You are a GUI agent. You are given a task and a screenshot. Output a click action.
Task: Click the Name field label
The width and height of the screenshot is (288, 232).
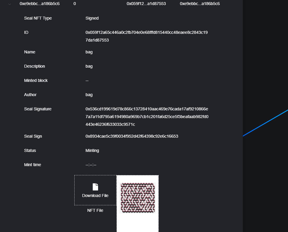point(29,52)
